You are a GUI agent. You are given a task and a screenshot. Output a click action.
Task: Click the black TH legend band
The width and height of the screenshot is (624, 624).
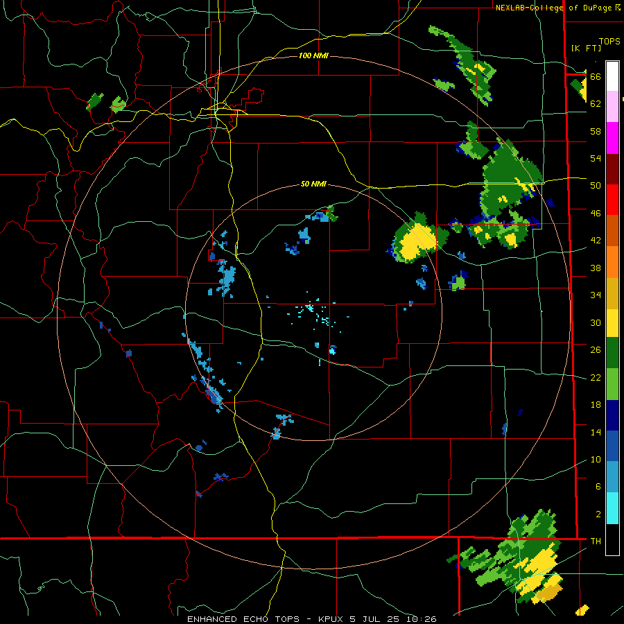point(612,539)
